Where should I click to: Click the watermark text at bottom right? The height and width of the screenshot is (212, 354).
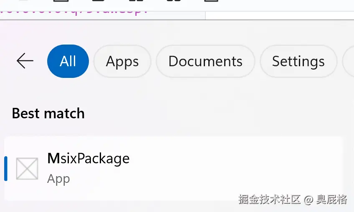point(293,200)
